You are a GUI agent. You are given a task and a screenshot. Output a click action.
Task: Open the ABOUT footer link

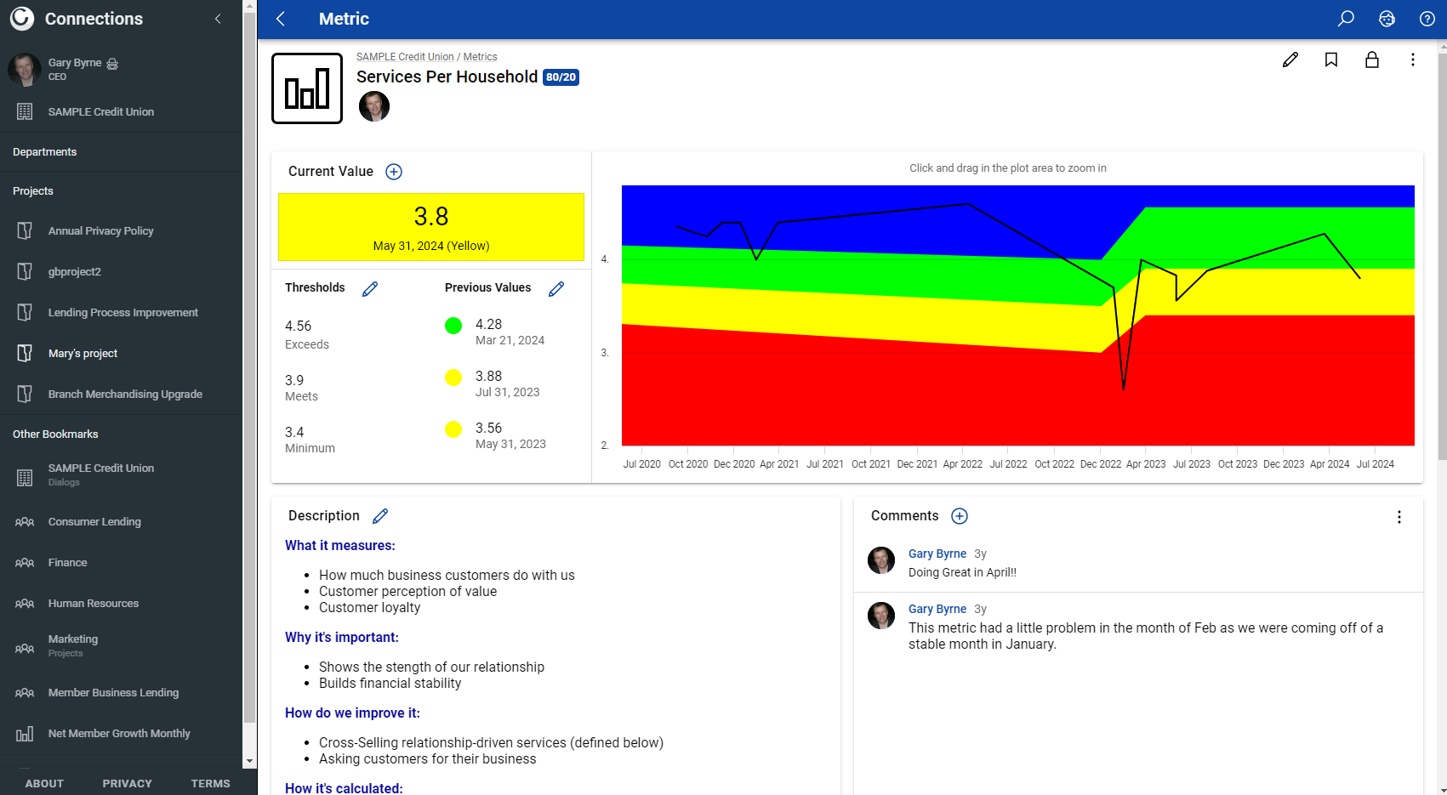click(44, 783)
